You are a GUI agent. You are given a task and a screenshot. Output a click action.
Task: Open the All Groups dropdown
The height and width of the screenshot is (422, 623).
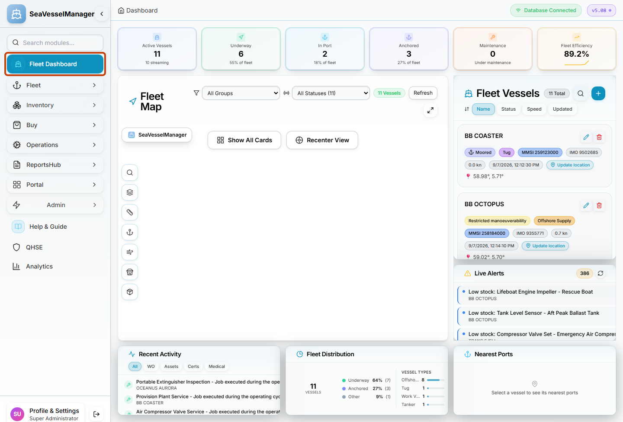[x=241, y=93]
